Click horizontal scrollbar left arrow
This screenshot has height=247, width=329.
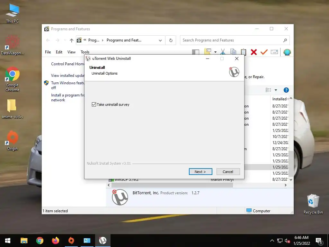(109, 185)
